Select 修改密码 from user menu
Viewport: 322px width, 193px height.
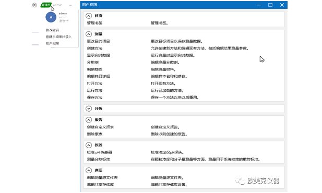pos(52,30)
